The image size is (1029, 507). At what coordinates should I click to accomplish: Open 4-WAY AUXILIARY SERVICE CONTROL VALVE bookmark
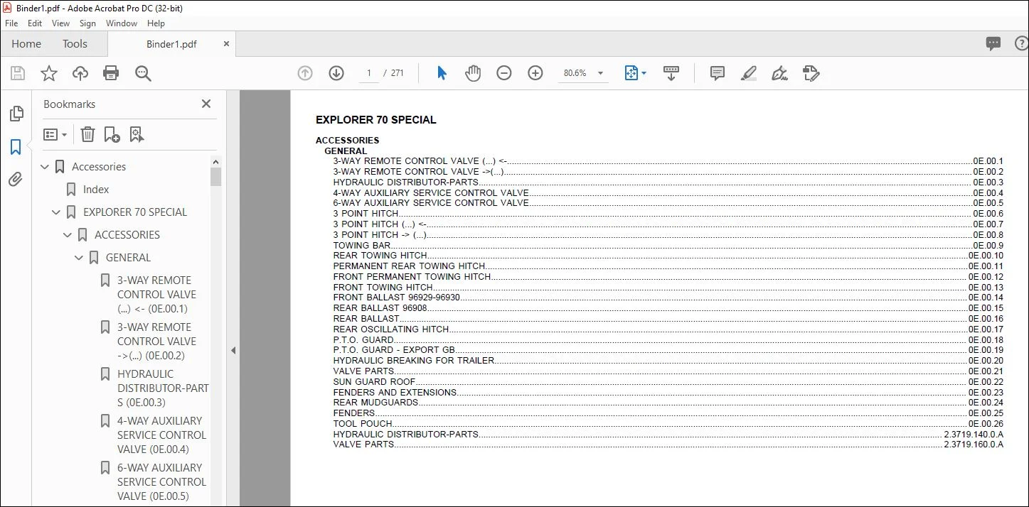point(161,435)
